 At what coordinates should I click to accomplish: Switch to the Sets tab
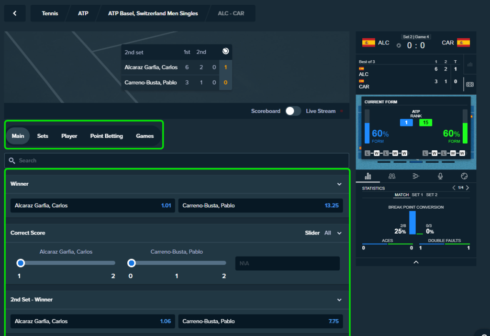[x=43, y=136]
